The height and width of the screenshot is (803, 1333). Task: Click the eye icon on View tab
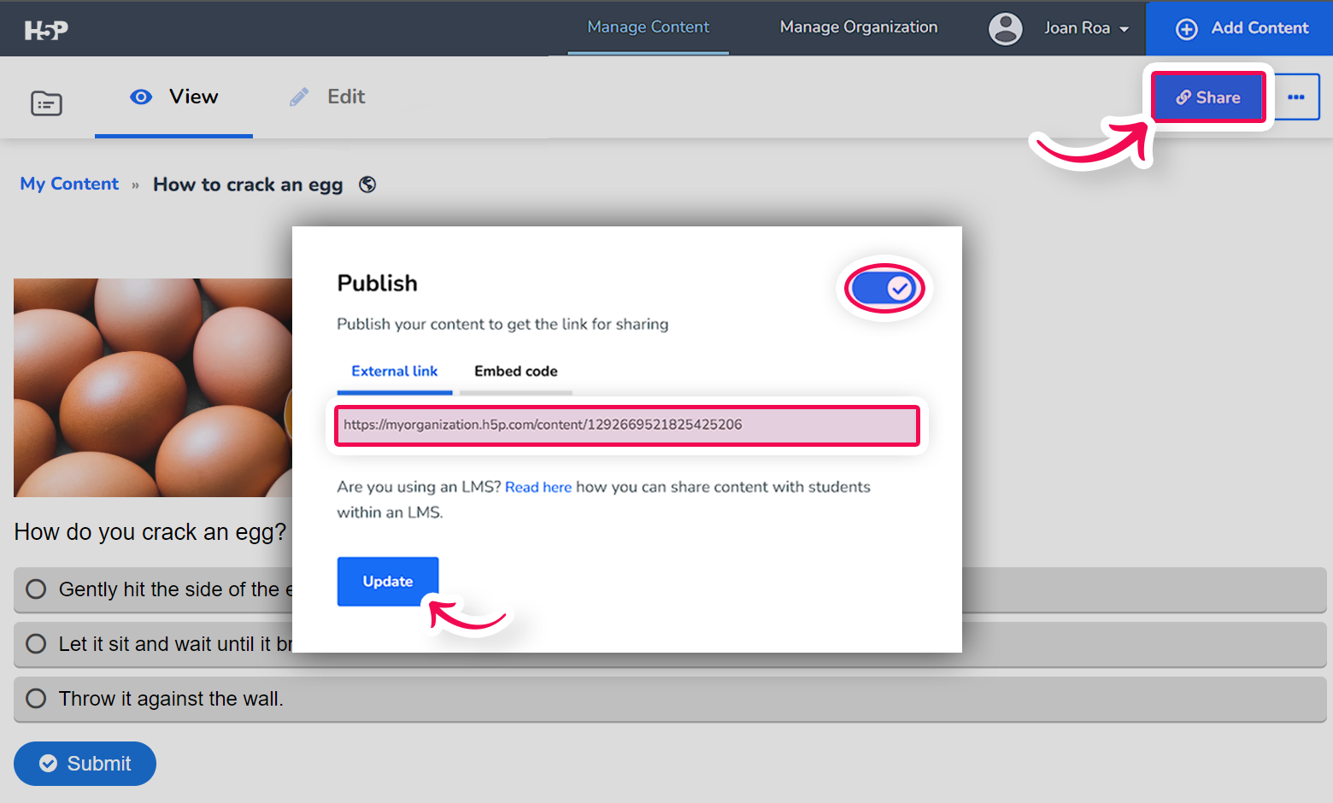pos(141,97)
